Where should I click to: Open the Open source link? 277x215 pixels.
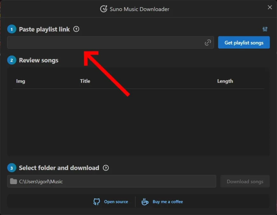116,202
